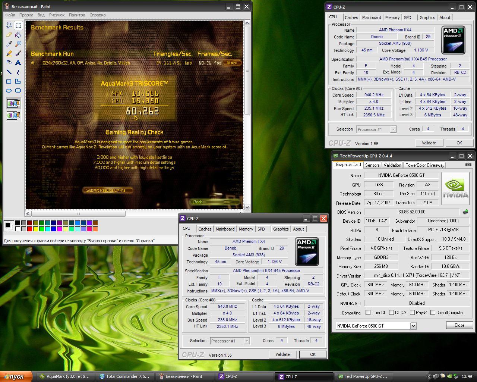Click Paint vertical scrollbar up arrow
This screenshot has width=477, height=382.
(x=247, y=24)
